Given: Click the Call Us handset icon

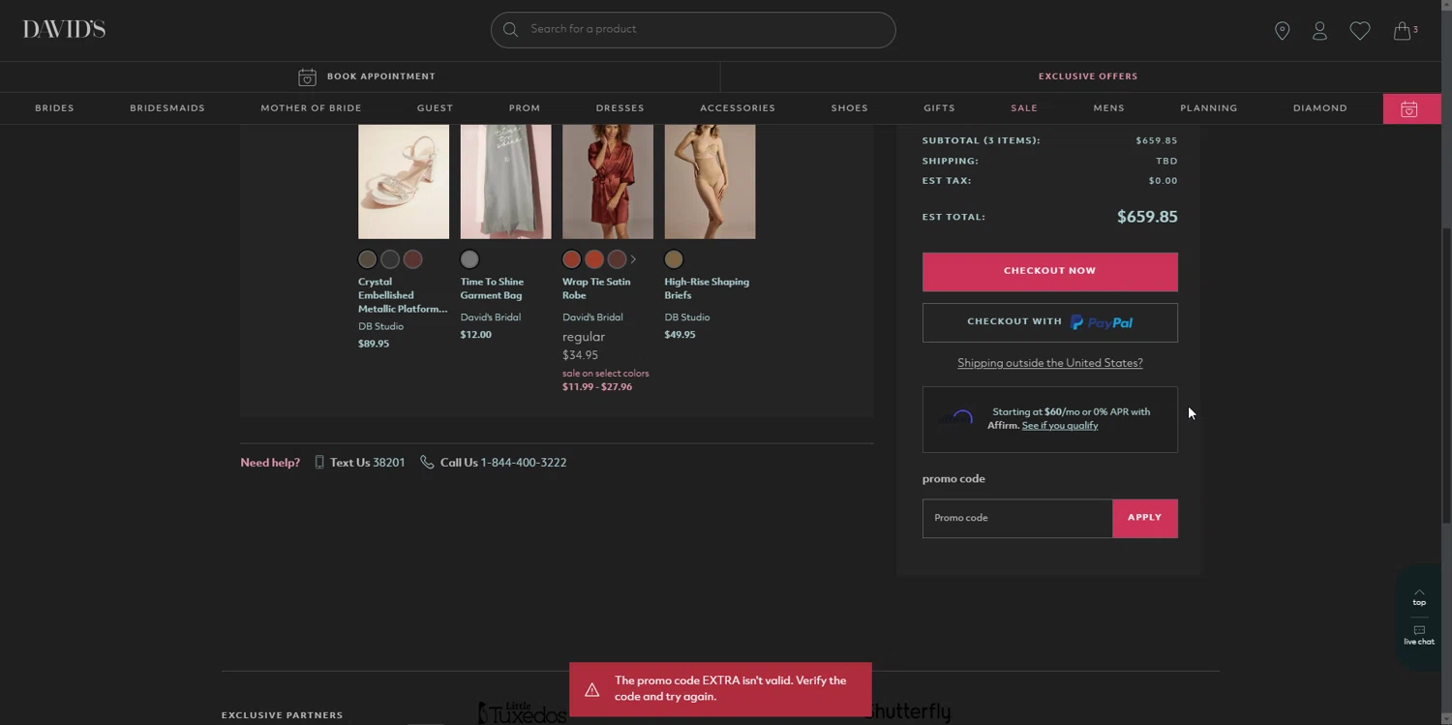Looking at the screenshot, I should [427, 463].
